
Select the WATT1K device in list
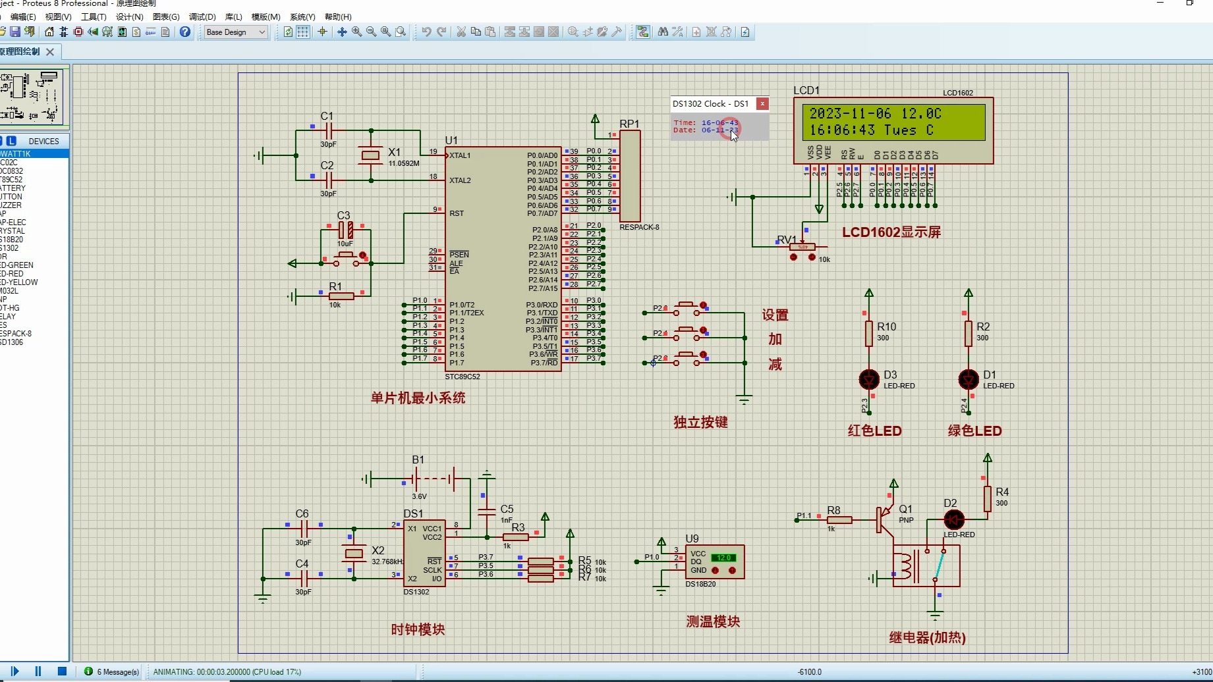[34, 154]
